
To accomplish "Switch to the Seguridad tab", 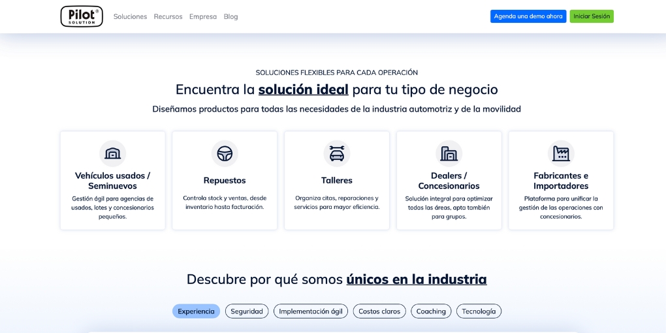I will point(247,311).
